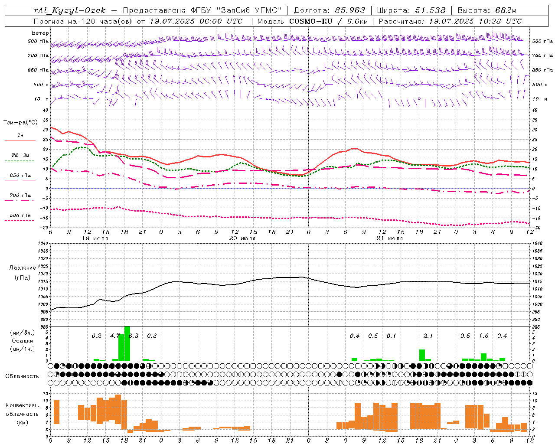This screenshot has width=555, height=444.
Task: Click the Модель COSMO-RU / 6.6км text
Action: coord(313,21)
